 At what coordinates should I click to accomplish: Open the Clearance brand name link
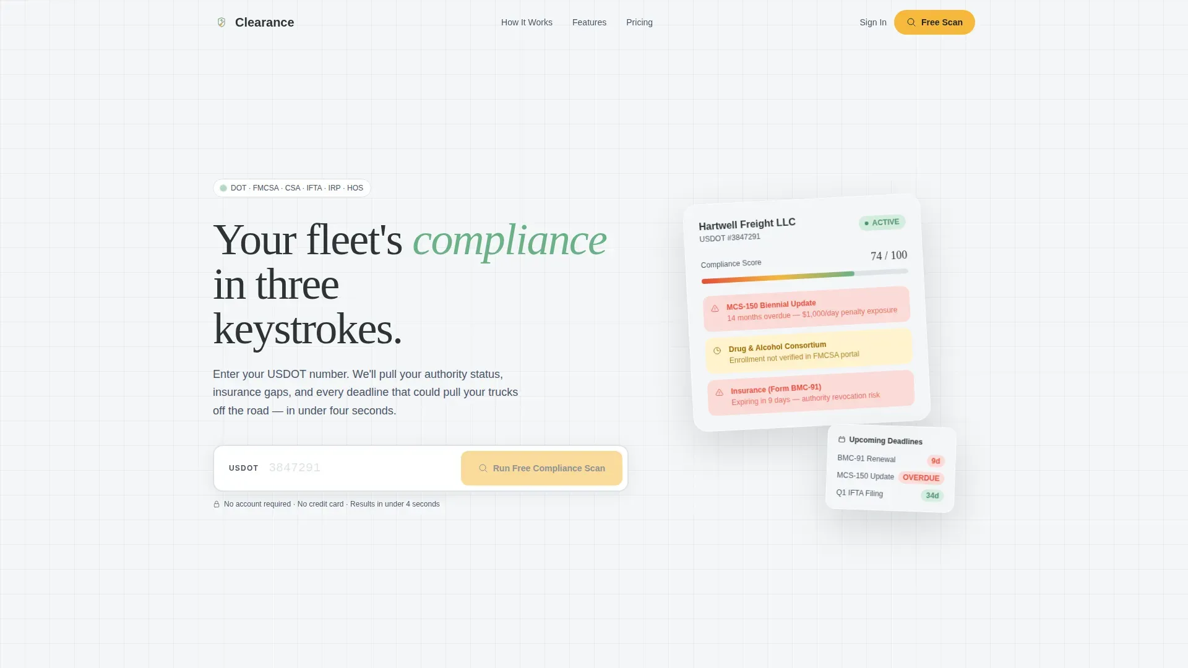tap(264, 22)
